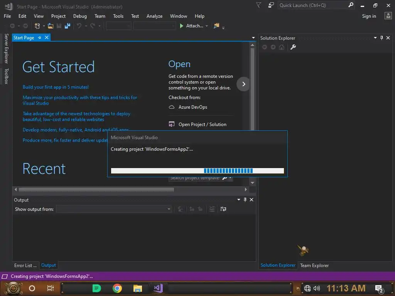Image resolution: width=395 pixels, height=296 pixels.
Task: Click the taskbar notification center icon
Action: [379, 288]
